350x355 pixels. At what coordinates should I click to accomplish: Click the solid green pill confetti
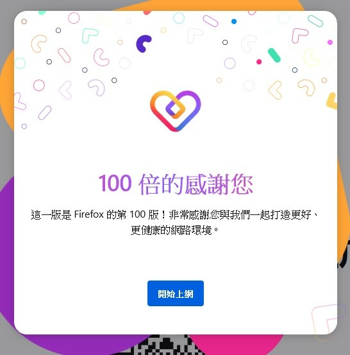(x=274, y=55)
